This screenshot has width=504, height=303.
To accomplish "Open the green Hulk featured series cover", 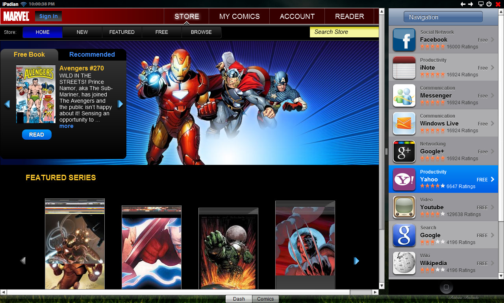I will click(228, 249).
